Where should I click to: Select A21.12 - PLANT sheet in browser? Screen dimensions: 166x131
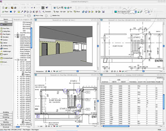25,95
